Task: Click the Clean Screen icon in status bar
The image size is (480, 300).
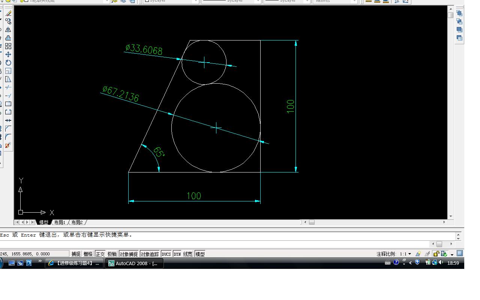Action: click(x=460, y=253)
